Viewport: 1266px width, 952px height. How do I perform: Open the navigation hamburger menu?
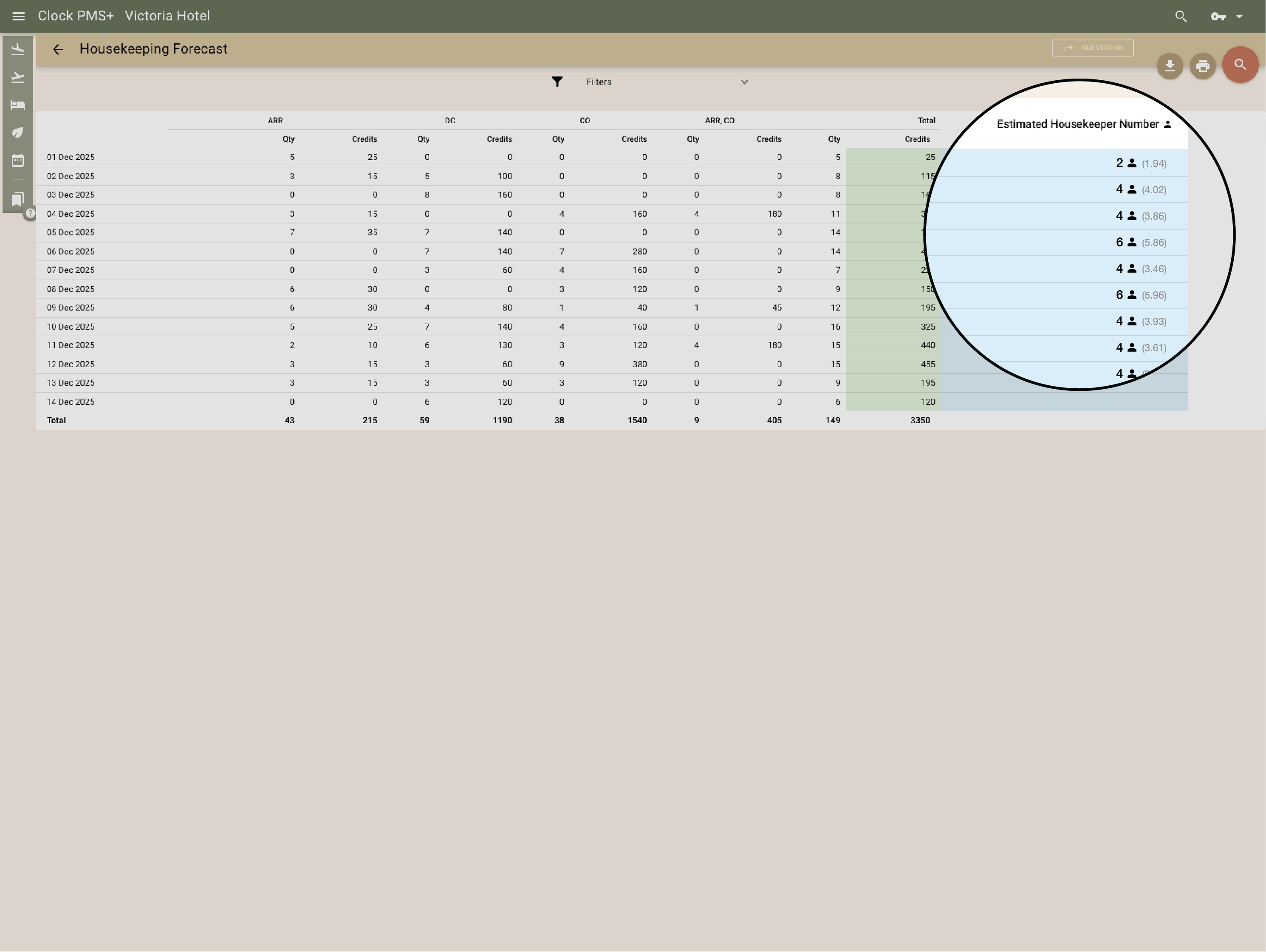[x=19, y=16]
